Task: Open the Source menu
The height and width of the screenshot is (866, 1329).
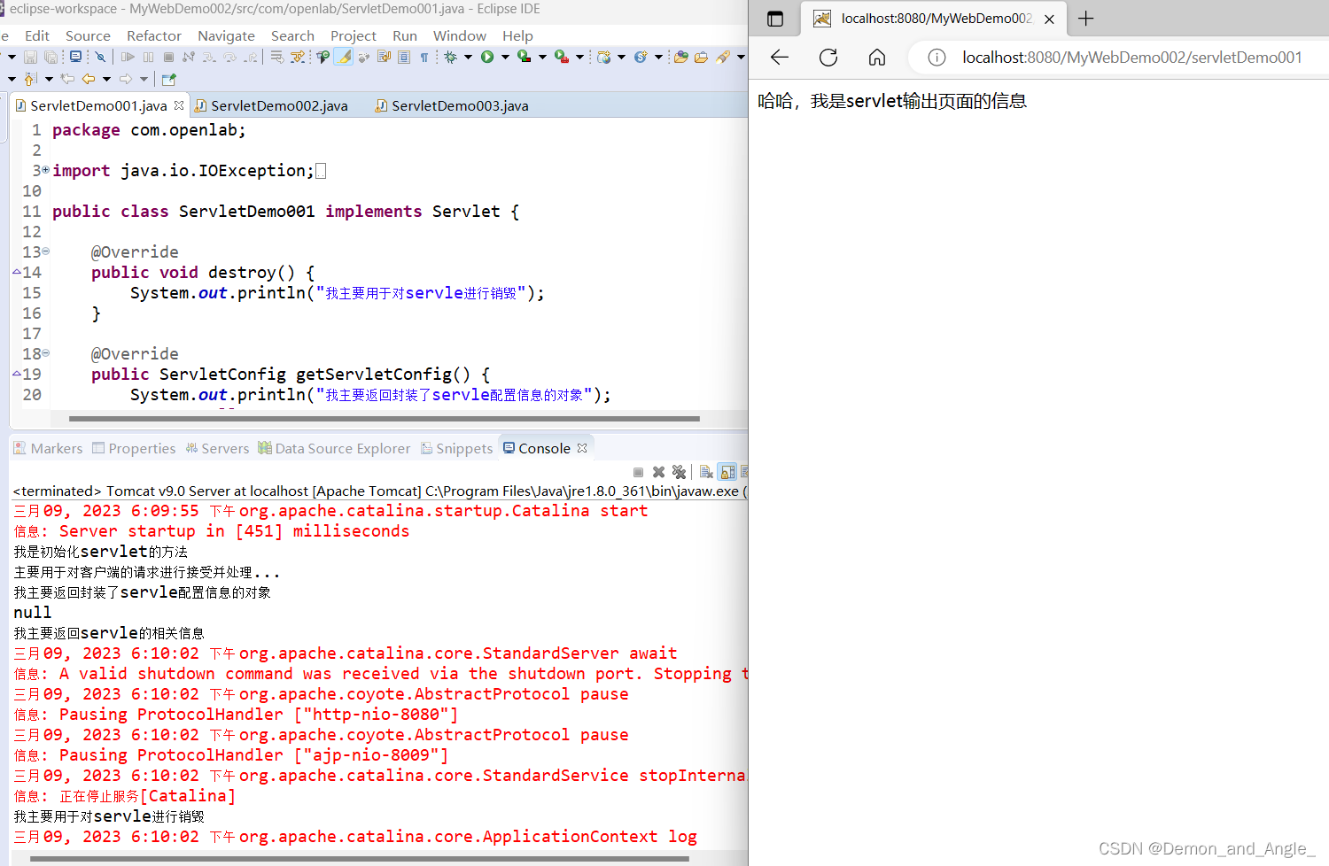Action: 88,35
